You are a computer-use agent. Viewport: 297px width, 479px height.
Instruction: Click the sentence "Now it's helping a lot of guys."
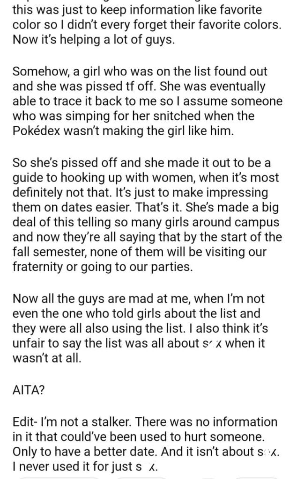click(94, 40)
